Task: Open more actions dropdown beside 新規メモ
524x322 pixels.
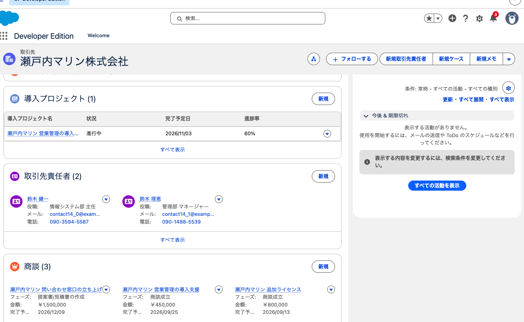Action: pos(509,59)
